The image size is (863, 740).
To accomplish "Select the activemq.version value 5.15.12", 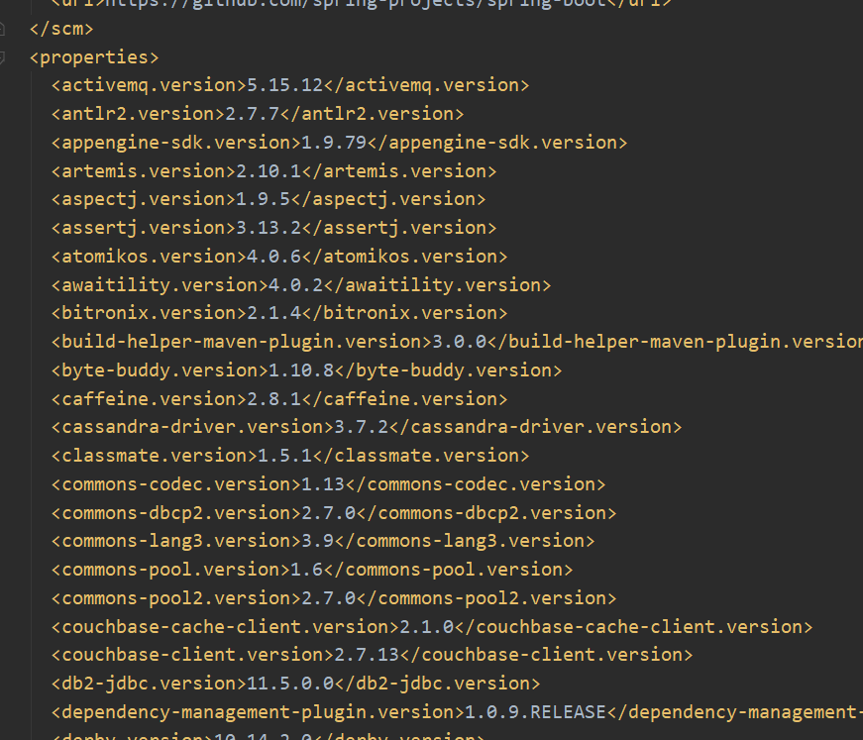I will tap(284, 85).
